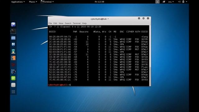Image resolution: width=199 pixels, height=112 pixels.
Task: Click BSSID 52:DC:96:66:7E:F2
Action: click(x=60, y=70)
